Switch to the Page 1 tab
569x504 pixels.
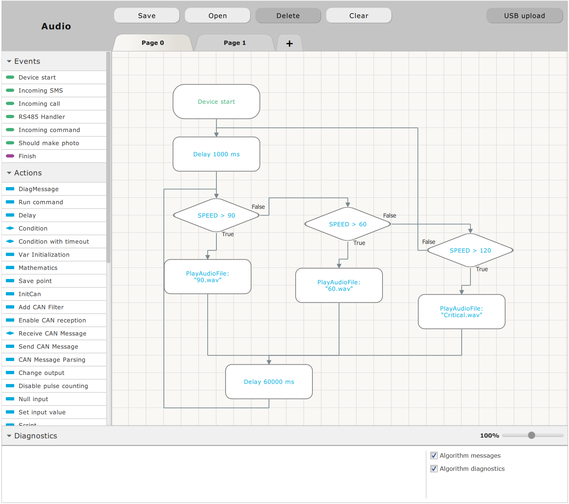(x=235, y=43)
